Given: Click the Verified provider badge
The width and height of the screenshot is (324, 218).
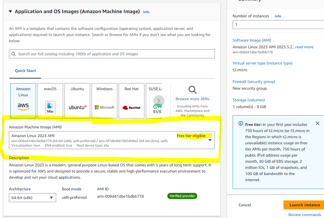Looking at the screenshot, I should [x=182, y=196].
